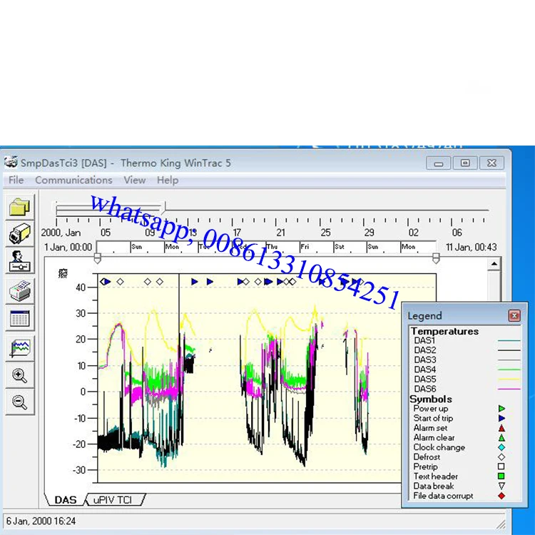The image size is (535, 535).
Task: Open the File menu
Action: 16,180
